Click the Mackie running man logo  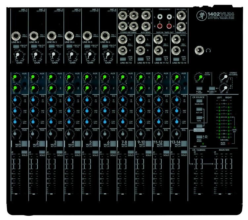(202, 16)
